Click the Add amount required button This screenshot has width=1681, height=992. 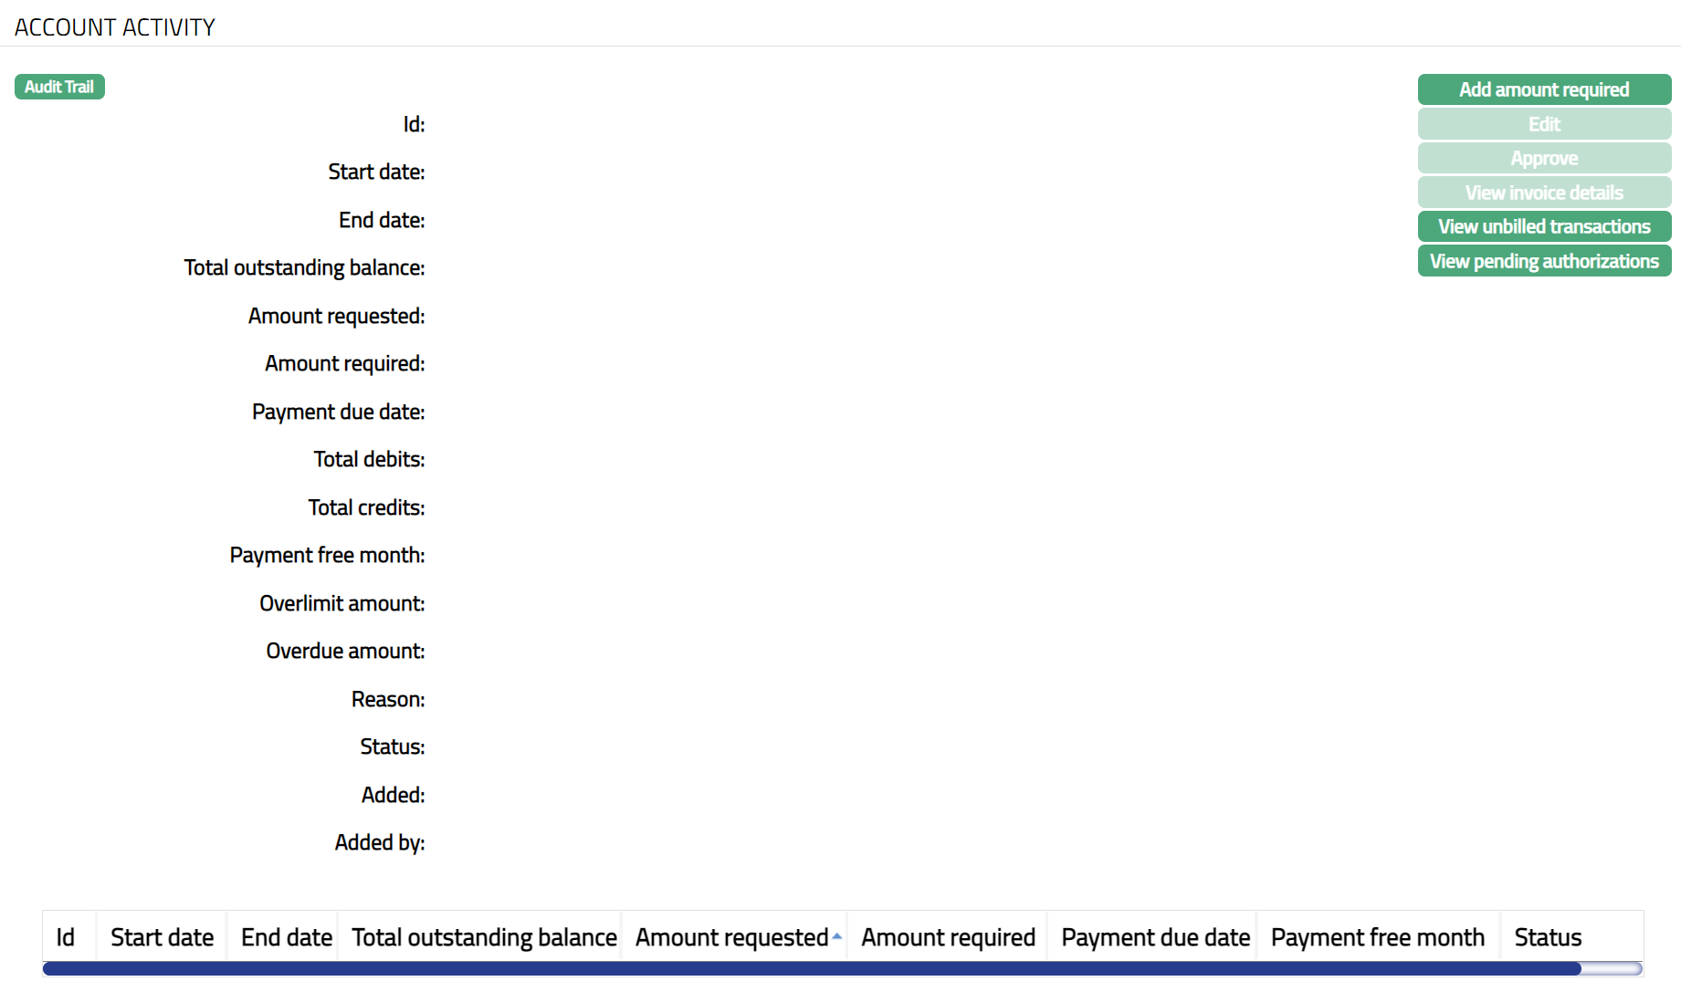[1543, 89]
